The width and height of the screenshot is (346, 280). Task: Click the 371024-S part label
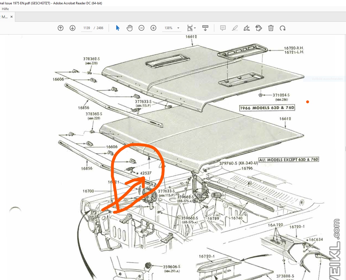(281, 95)
